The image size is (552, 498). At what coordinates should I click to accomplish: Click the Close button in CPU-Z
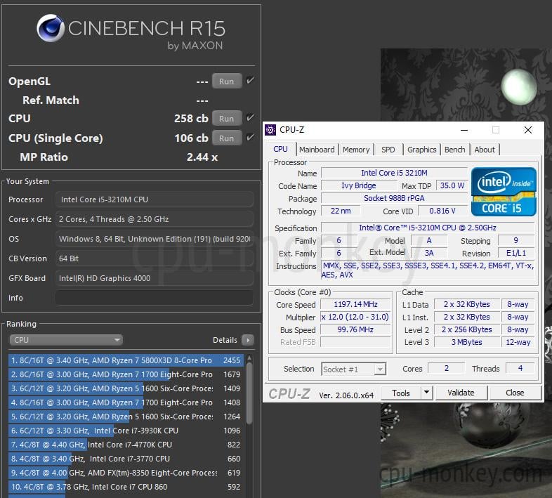click(515, 393)
